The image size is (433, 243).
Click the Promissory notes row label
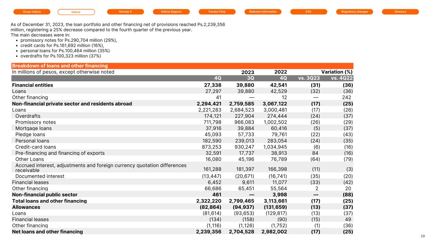click(36, 122)
